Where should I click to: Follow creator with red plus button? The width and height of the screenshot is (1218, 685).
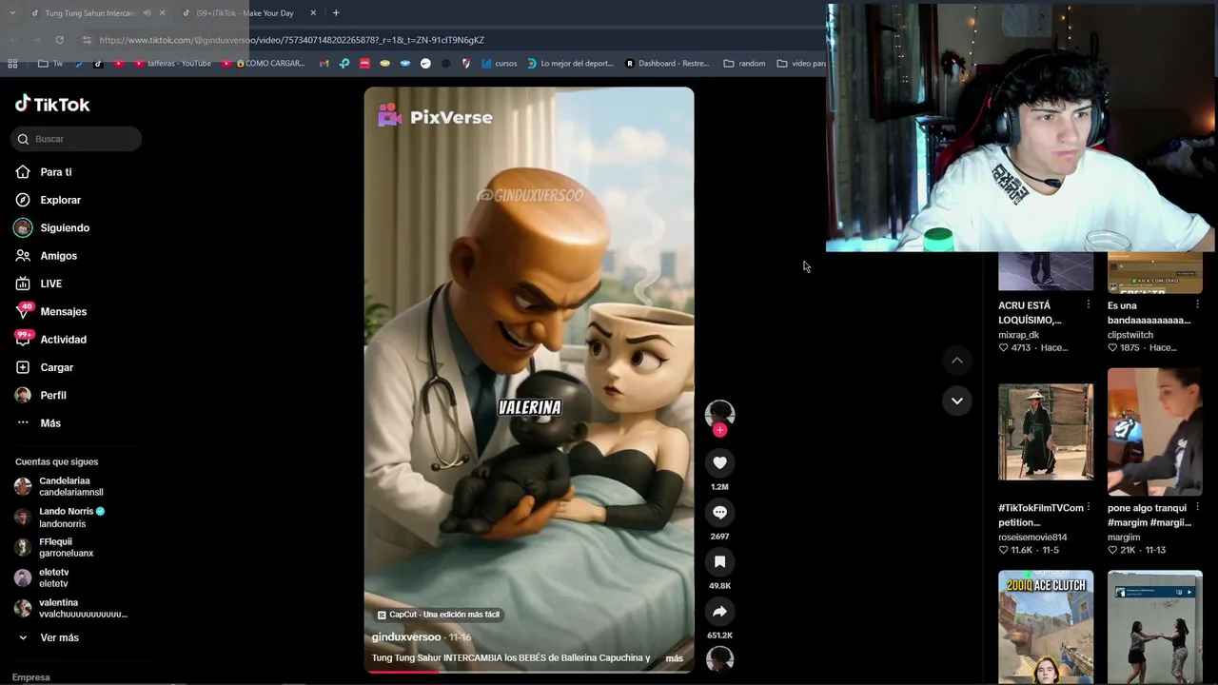coord(719,430)
